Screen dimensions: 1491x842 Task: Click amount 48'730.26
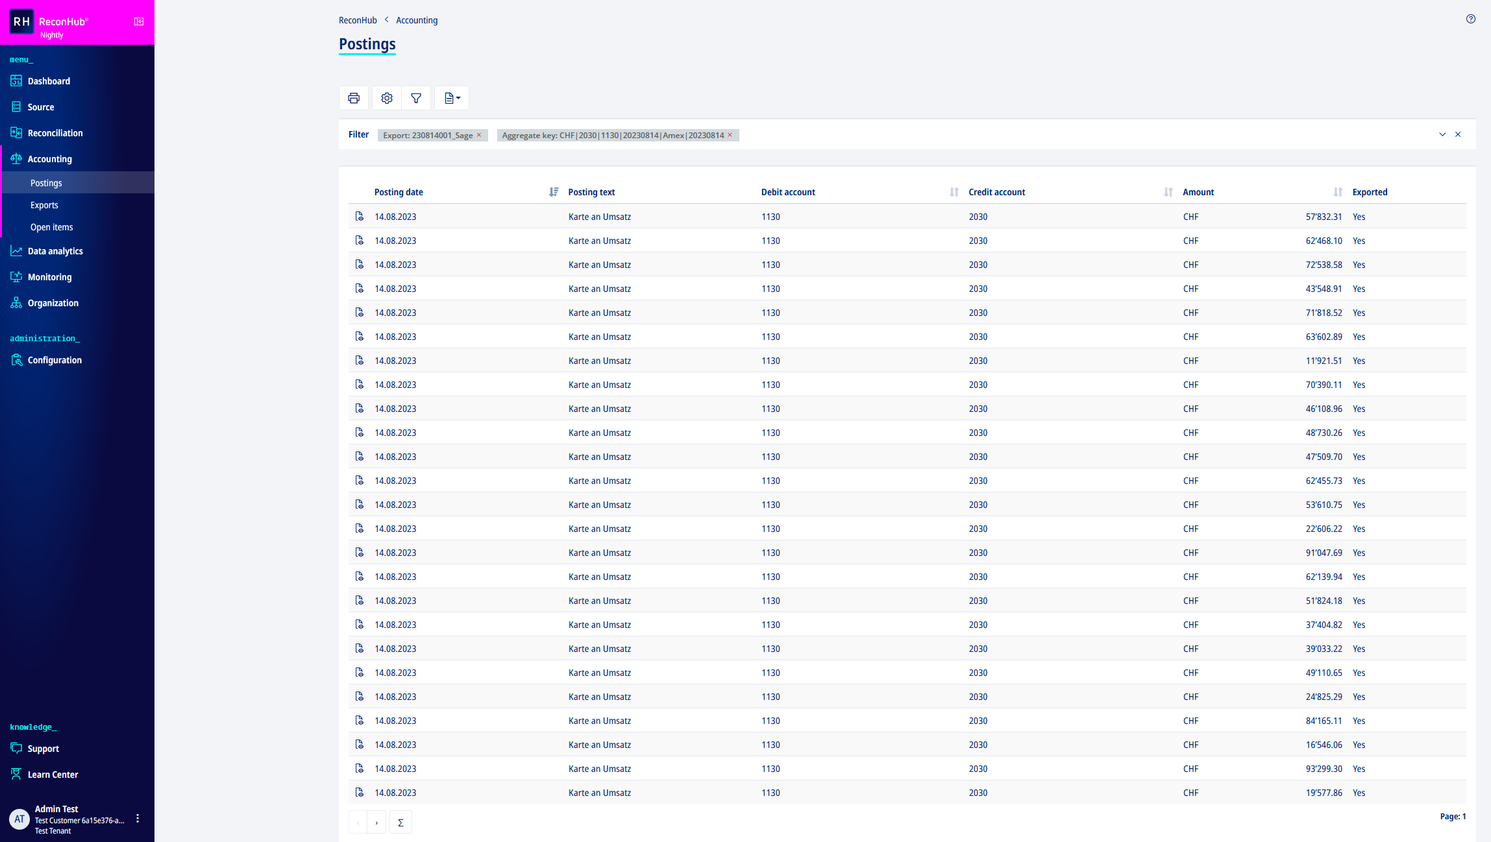[x=1324, y=433]
